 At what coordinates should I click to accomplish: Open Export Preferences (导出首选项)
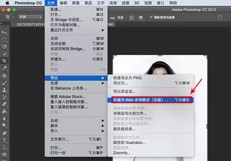click(x=151, y=92)
